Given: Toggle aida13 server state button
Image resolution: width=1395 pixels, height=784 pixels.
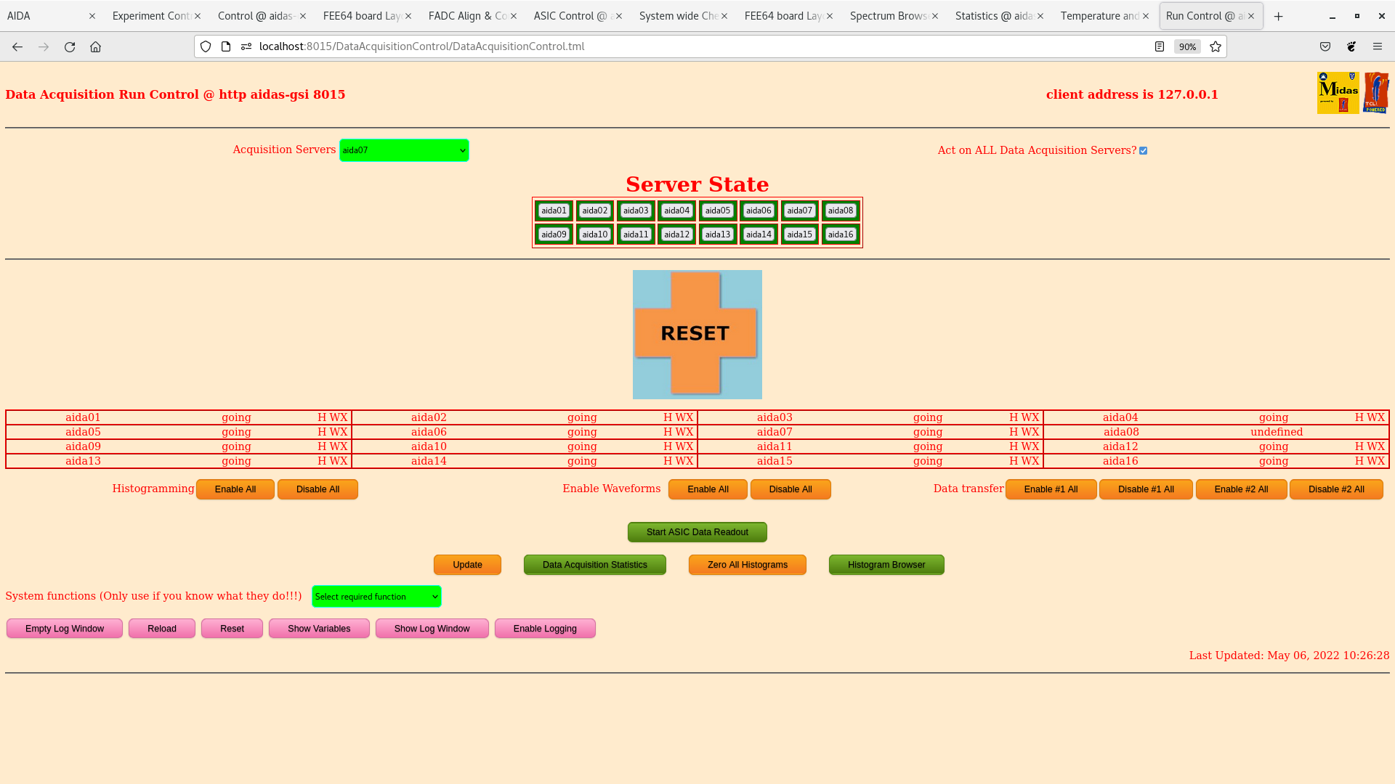Looking at the screenshot, I should click(x=717, y=234).
